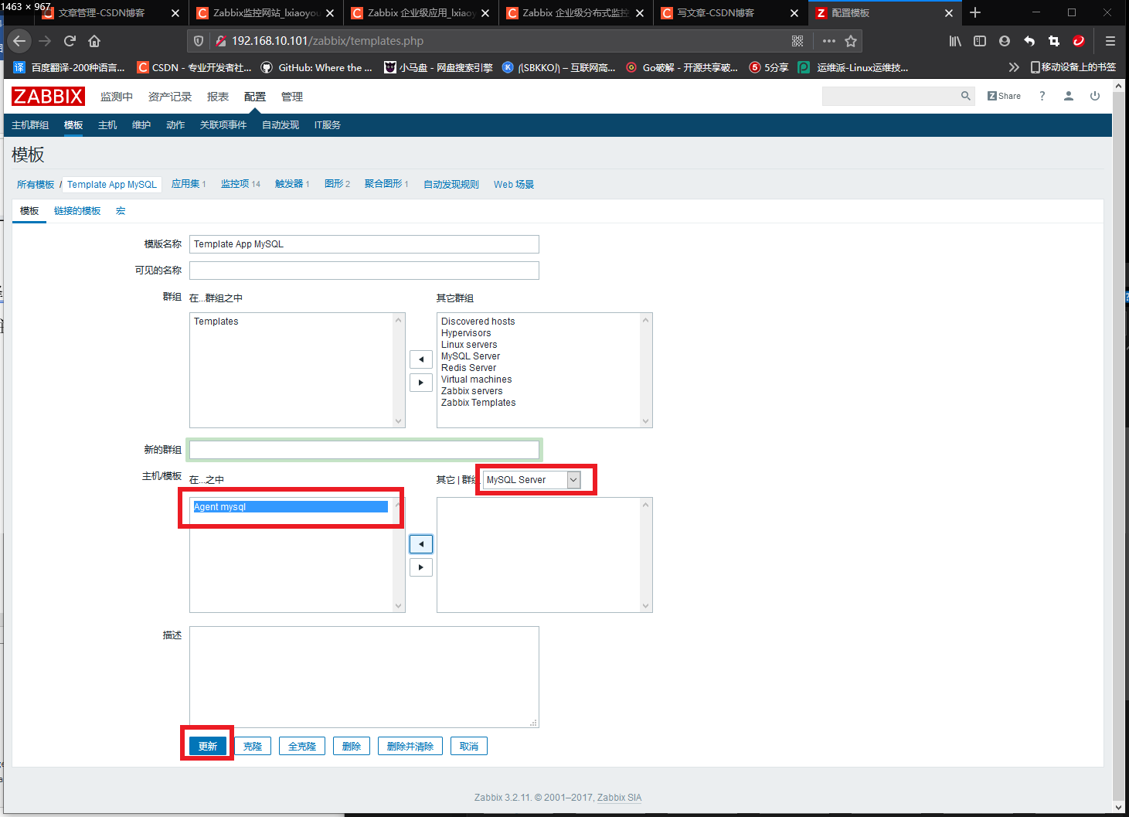Click the 描述 description textarea
The height and width of the screenshot is (817, 1129).
tap(364, 677)
